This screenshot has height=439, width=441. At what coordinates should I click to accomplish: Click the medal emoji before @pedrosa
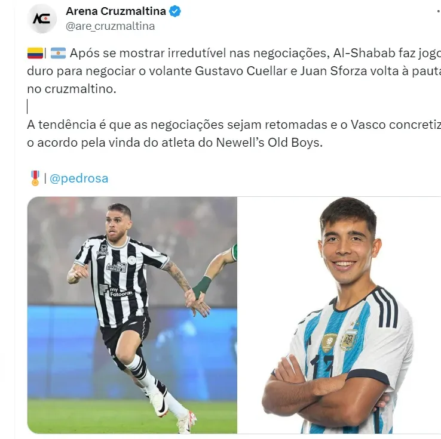pos(35,178)
